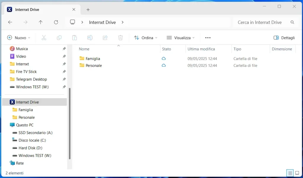Sort by the Dimensione column header
This screenshot has height=178, width=303.
282,49
